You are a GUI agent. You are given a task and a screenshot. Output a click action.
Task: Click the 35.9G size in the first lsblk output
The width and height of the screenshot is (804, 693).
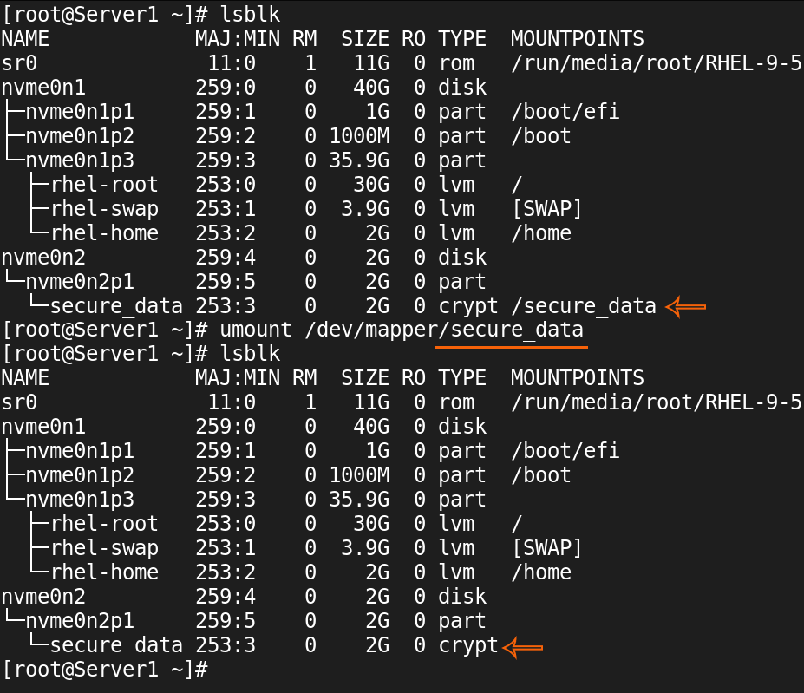[359, 160]
